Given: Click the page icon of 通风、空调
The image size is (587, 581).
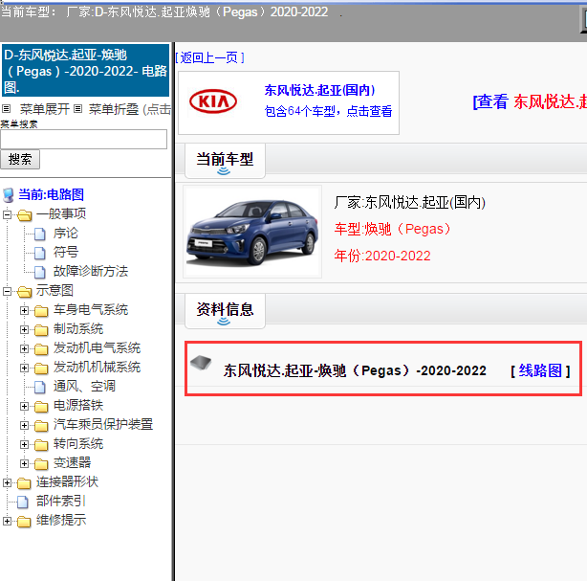Looking at the screenshot, I should click(x=40, y=387).
